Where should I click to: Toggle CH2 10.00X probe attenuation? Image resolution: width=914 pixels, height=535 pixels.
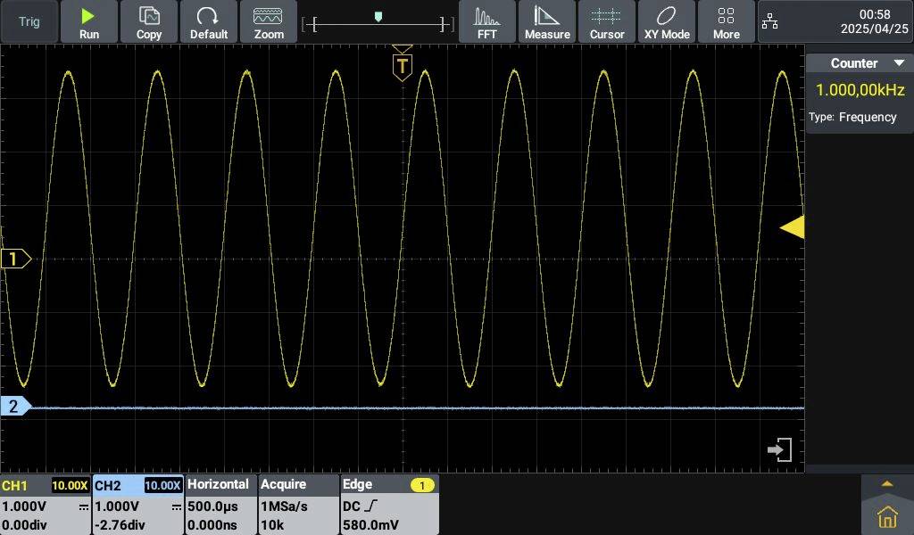(161, 485)
